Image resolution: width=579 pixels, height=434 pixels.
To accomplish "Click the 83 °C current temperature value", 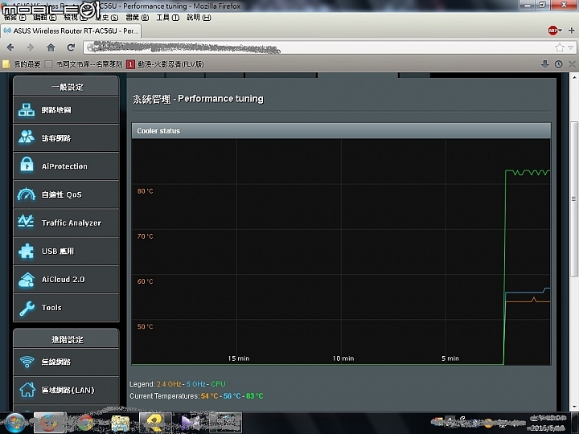I will coord(255,396).
